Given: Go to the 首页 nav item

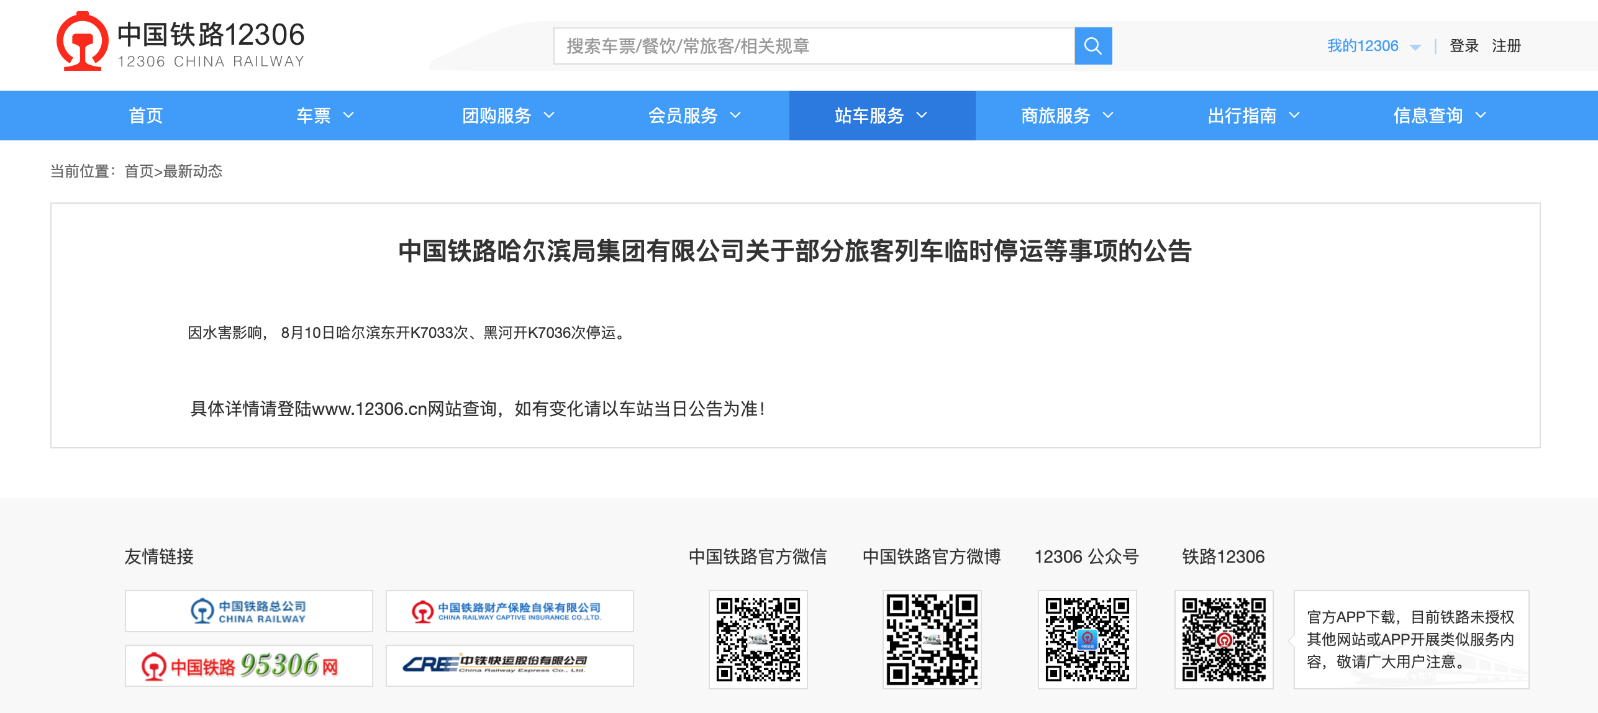Looking at the screenshot, I should pos(145,116).
